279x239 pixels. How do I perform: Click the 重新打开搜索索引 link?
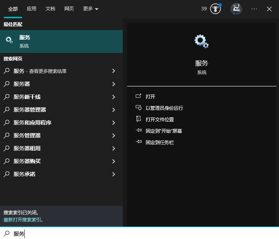point(23,220)
